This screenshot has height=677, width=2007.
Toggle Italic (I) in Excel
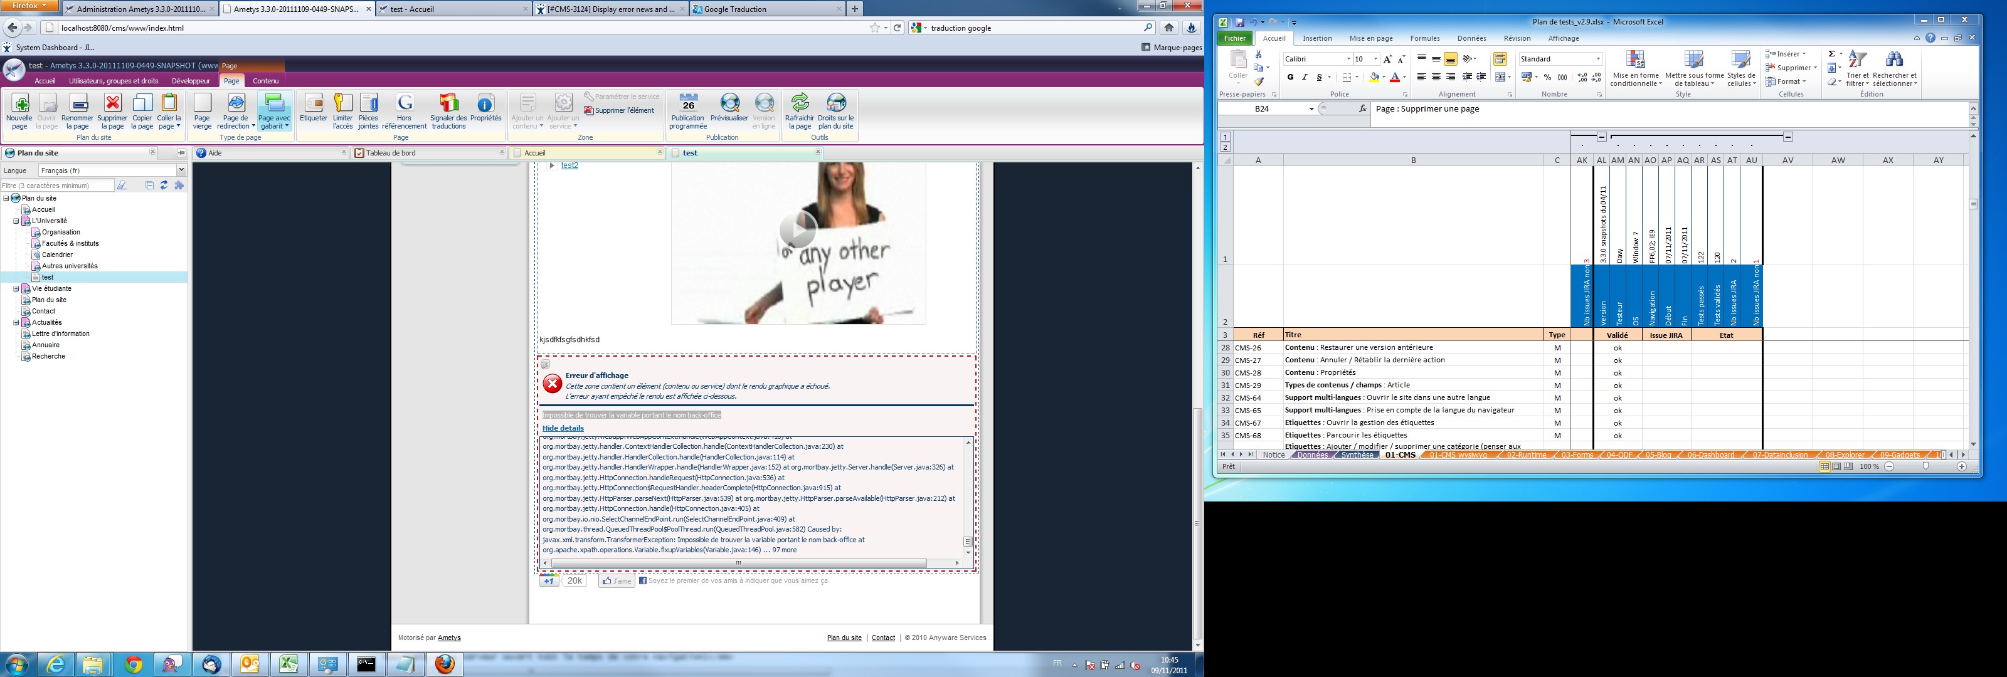(x=1305, y=77)
